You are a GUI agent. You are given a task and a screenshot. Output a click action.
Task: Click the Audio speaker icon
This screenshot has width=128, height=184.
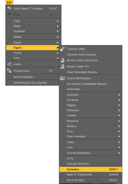(9, 64)
